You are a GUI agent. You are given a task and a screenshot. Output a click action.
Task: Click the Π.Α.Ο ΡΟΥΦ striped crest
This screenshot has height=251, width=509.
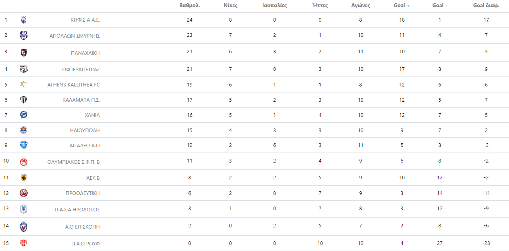24,243
